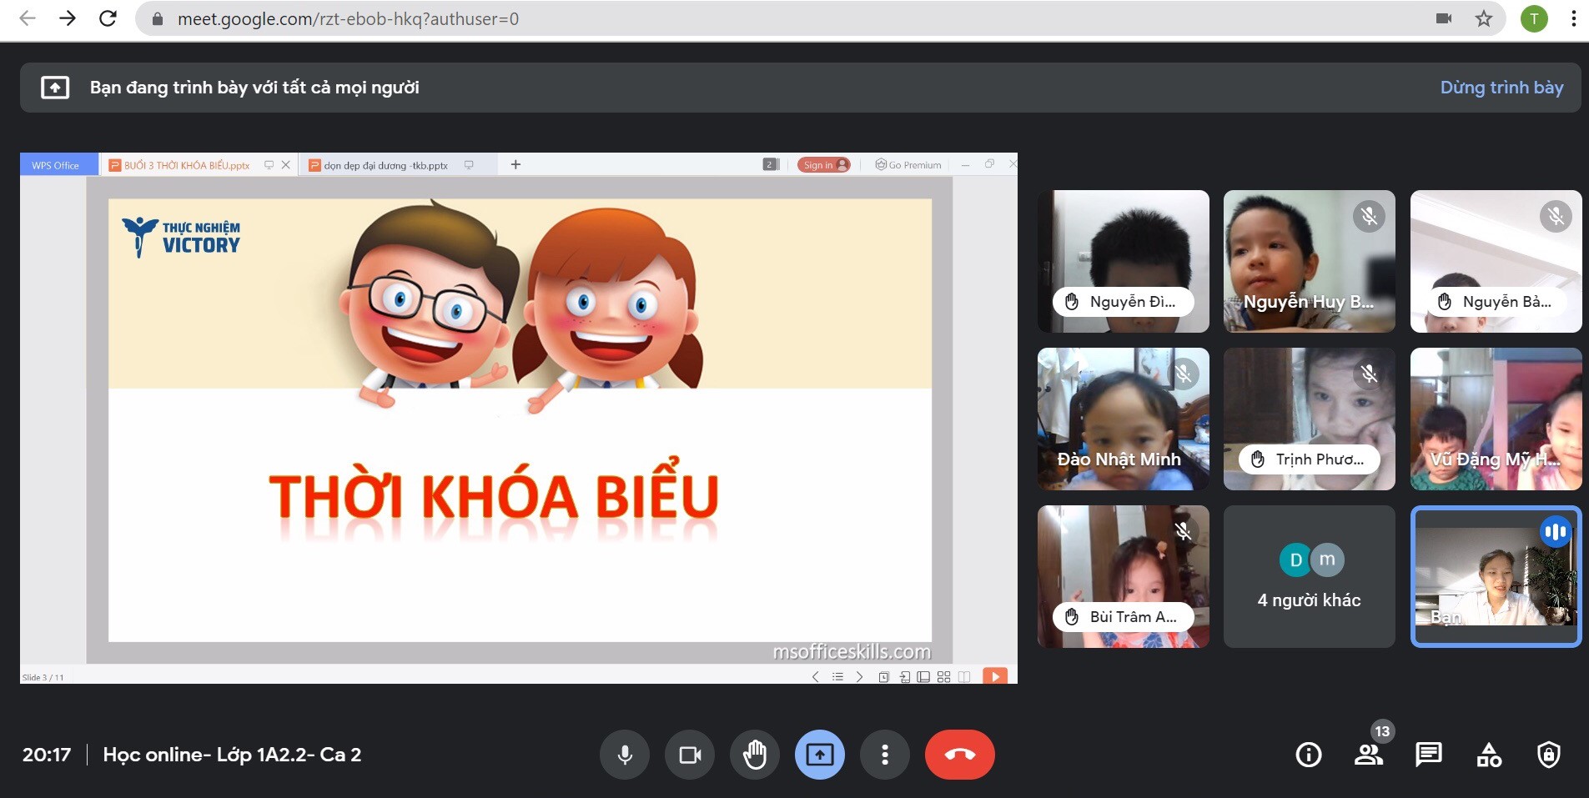Open the Chrome three-dot menu
Viewport: 1589px width, 798px height.
click(1573, 18)
